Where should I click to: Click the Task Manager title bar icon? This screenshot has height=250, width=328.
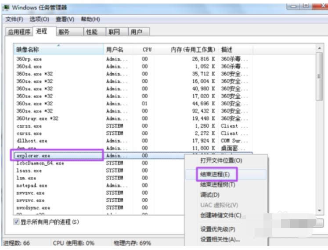point(7,7)
